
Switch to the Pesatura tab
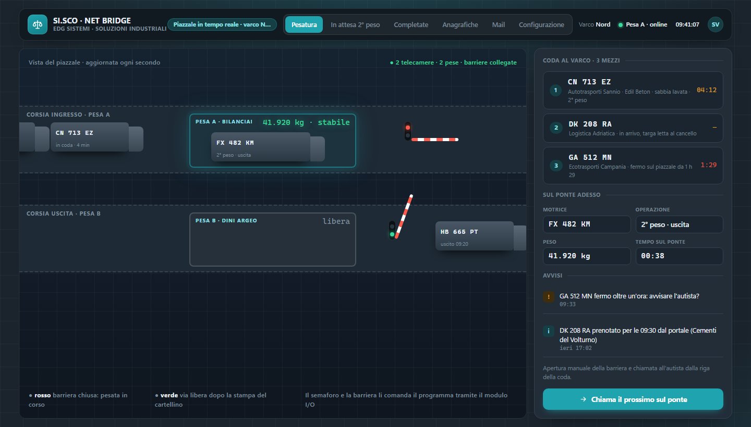tap(304, 24)
